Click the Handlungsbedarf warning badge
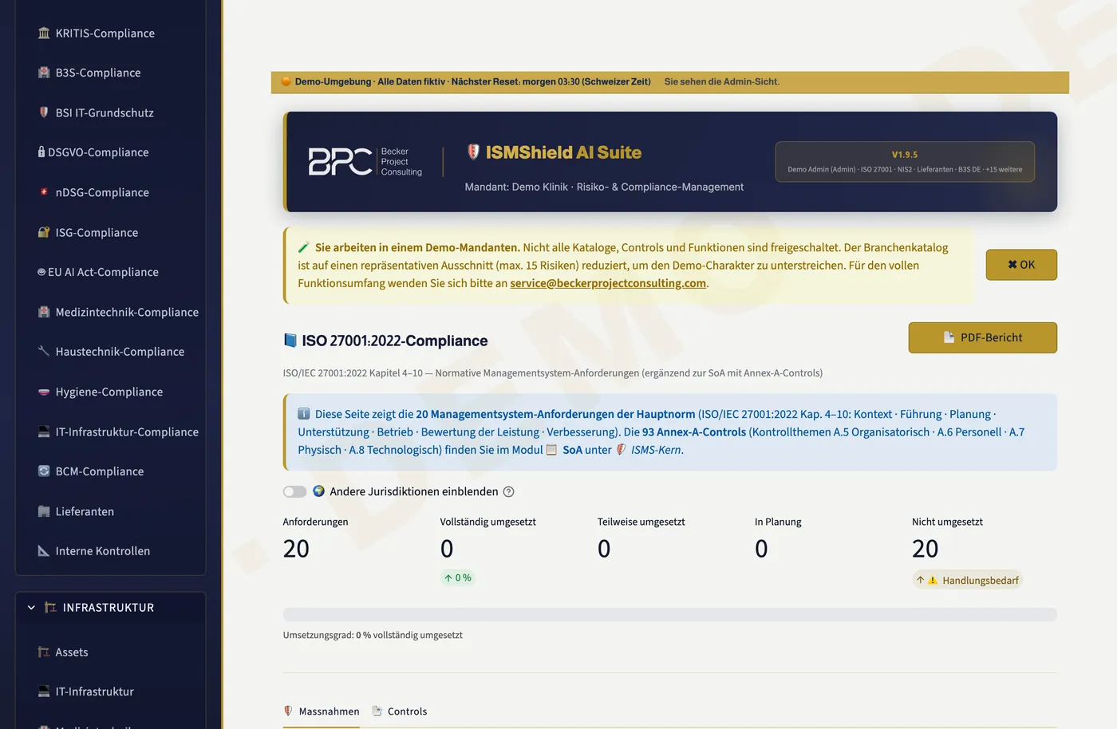Viewport: 1117px width, 729px height. point(967,580)
